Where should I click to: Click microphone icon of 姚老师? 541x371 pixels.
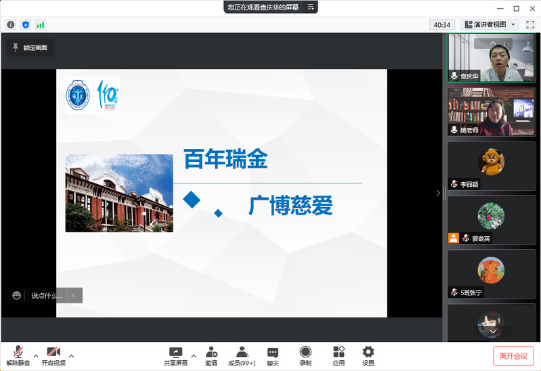coord(454,129)
